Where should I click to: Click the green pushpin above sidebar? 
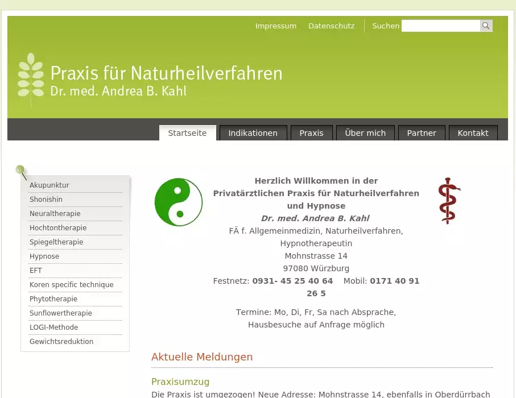pos(21,170)
